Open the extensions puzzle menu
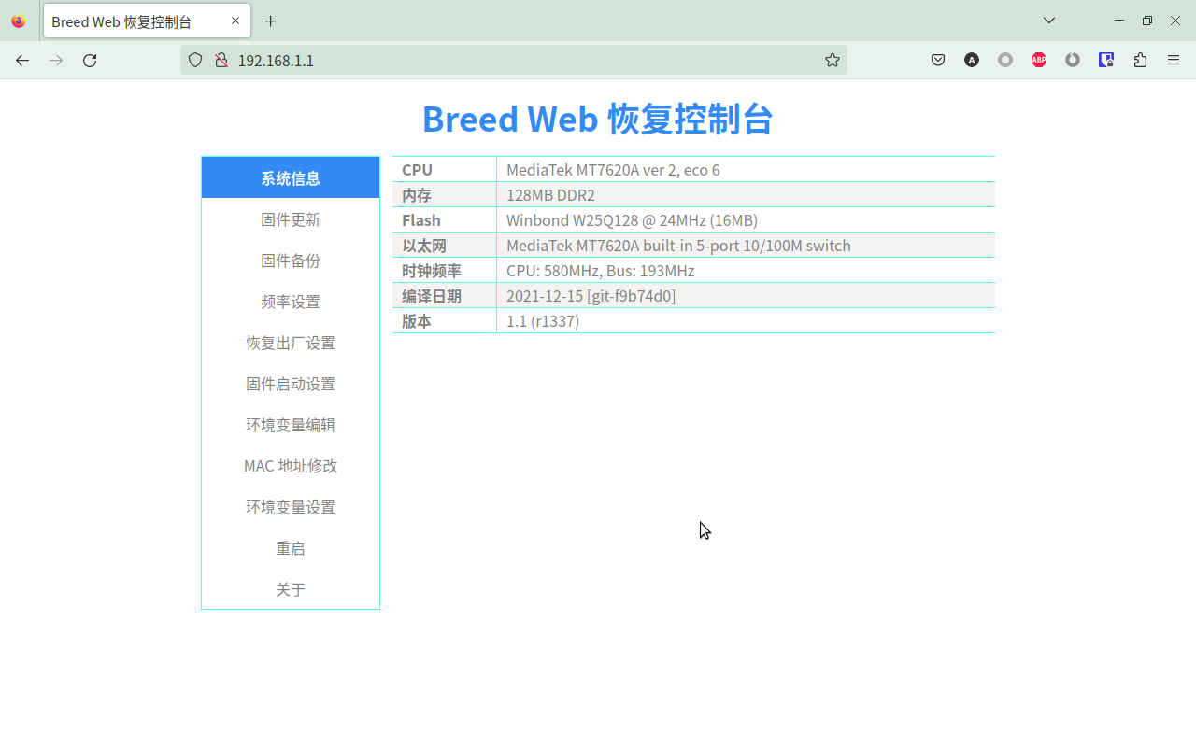Viewport: 1196px width, 747px height. [x=1140, y=60]
